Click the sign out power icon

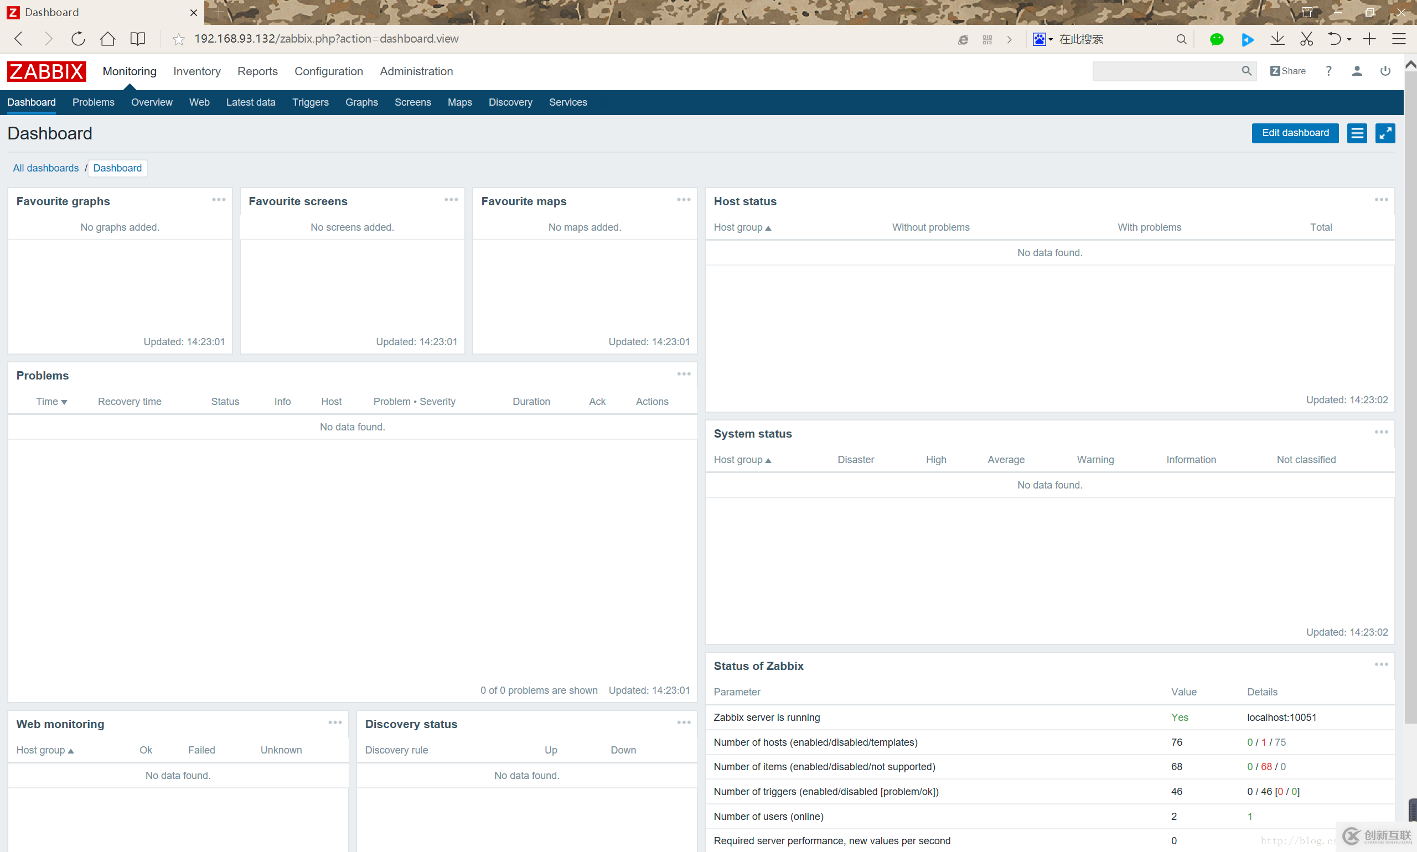[x=1385, y=71]
